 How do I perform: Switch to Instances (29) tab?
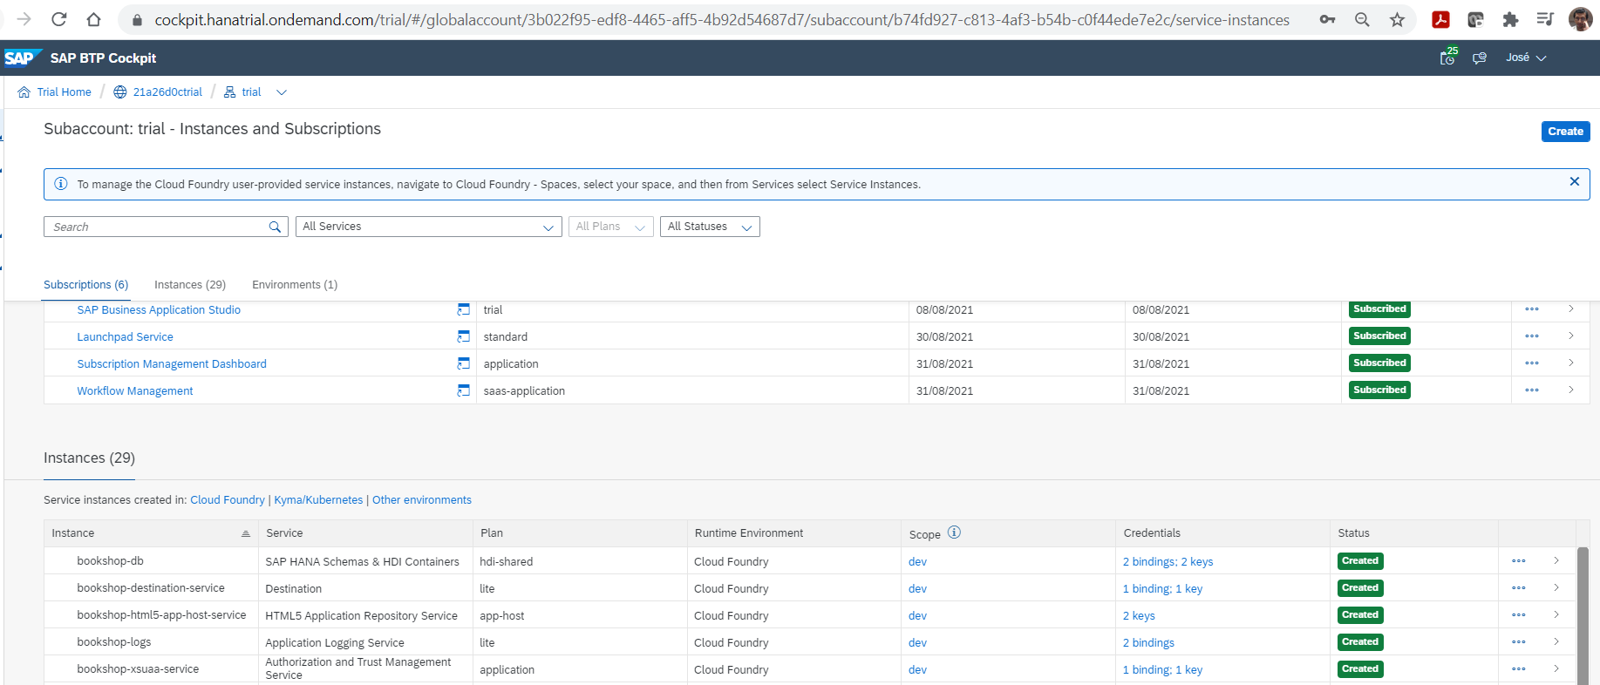(190, 285)
